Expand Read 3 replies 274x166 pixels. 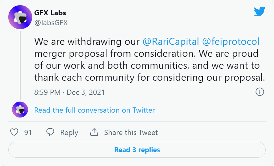(x=137, y=150)
